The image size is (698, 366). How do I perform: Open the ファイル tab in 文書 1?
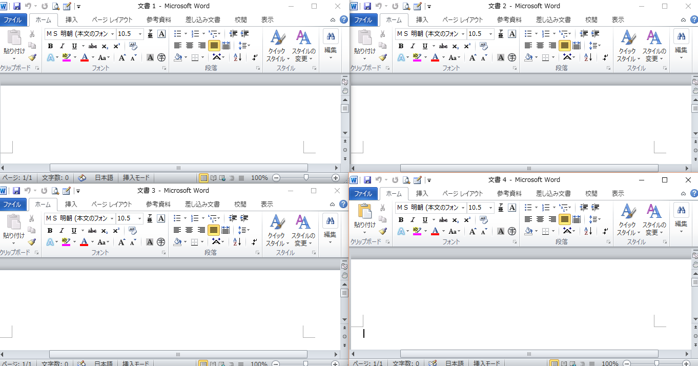tap(13, 20)
